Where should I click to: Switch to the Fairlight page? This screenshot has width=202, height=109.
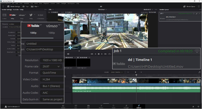126,107
